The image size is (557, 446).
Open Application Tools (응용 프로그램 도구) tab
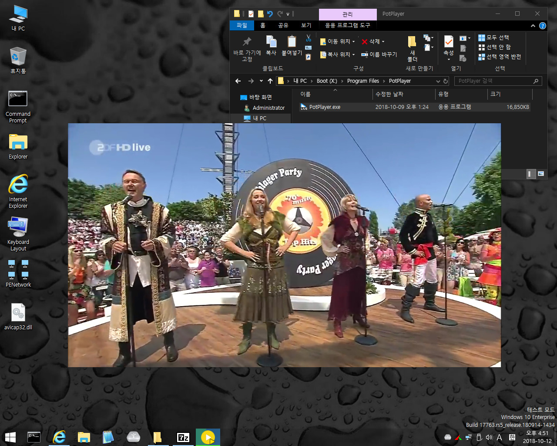[x=348, y=25]
